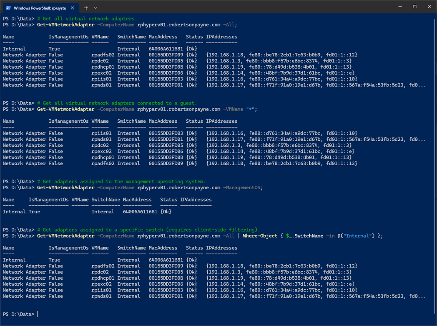
Task: Click 'IPAddresses' header in first table
Action: 222,37
